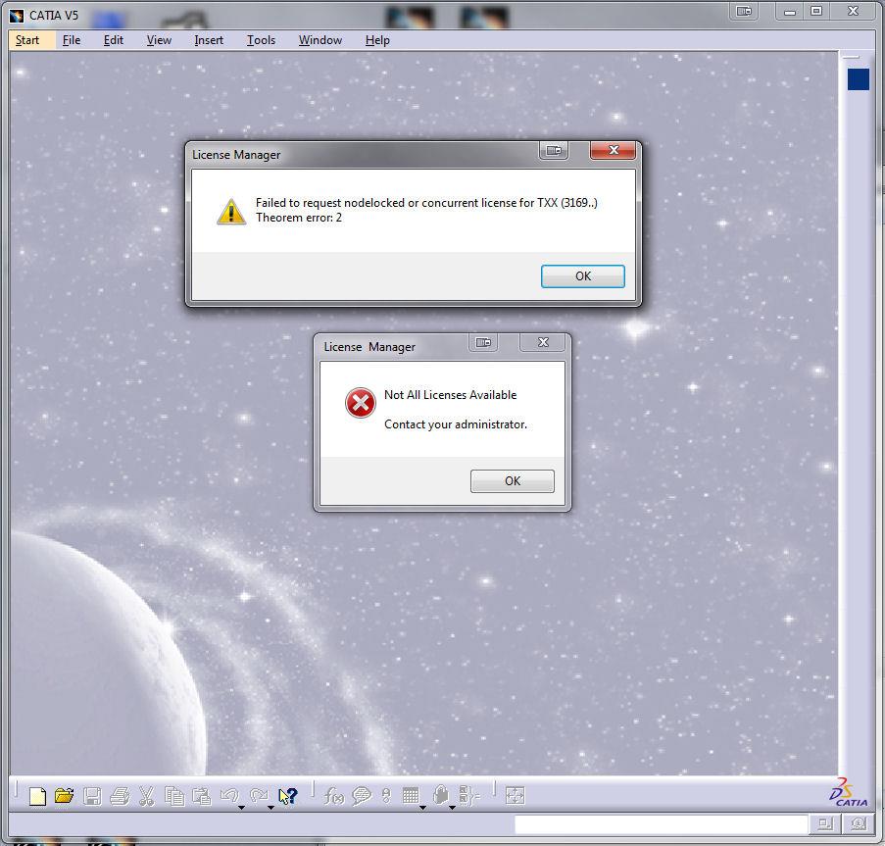Click the Cut scissors icon
This screenshot has height=846, width=885.
(x=146, y=796)
